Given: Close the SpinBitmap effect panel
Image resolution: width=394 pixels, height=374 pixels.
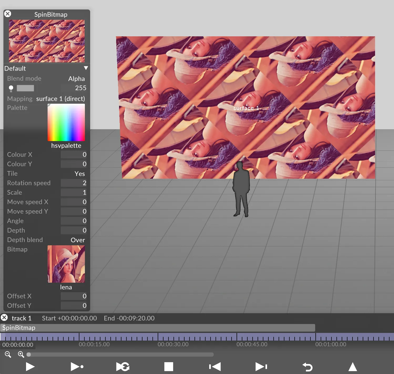Looking at the screenshot, I should (8, 14).
